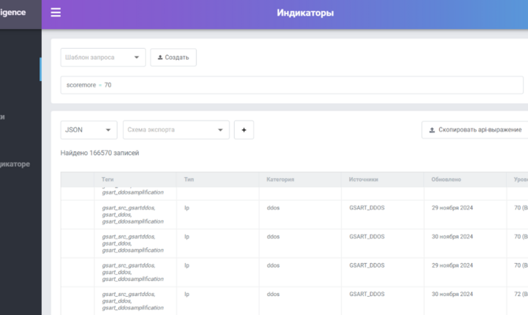This screenshot has height=315, width=528.
Task: Click upload icon on Скопировать api-выражение
Action: pos(432,130)
